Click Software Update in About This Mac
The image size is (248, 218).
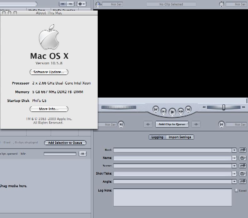(x=49, y=72)
